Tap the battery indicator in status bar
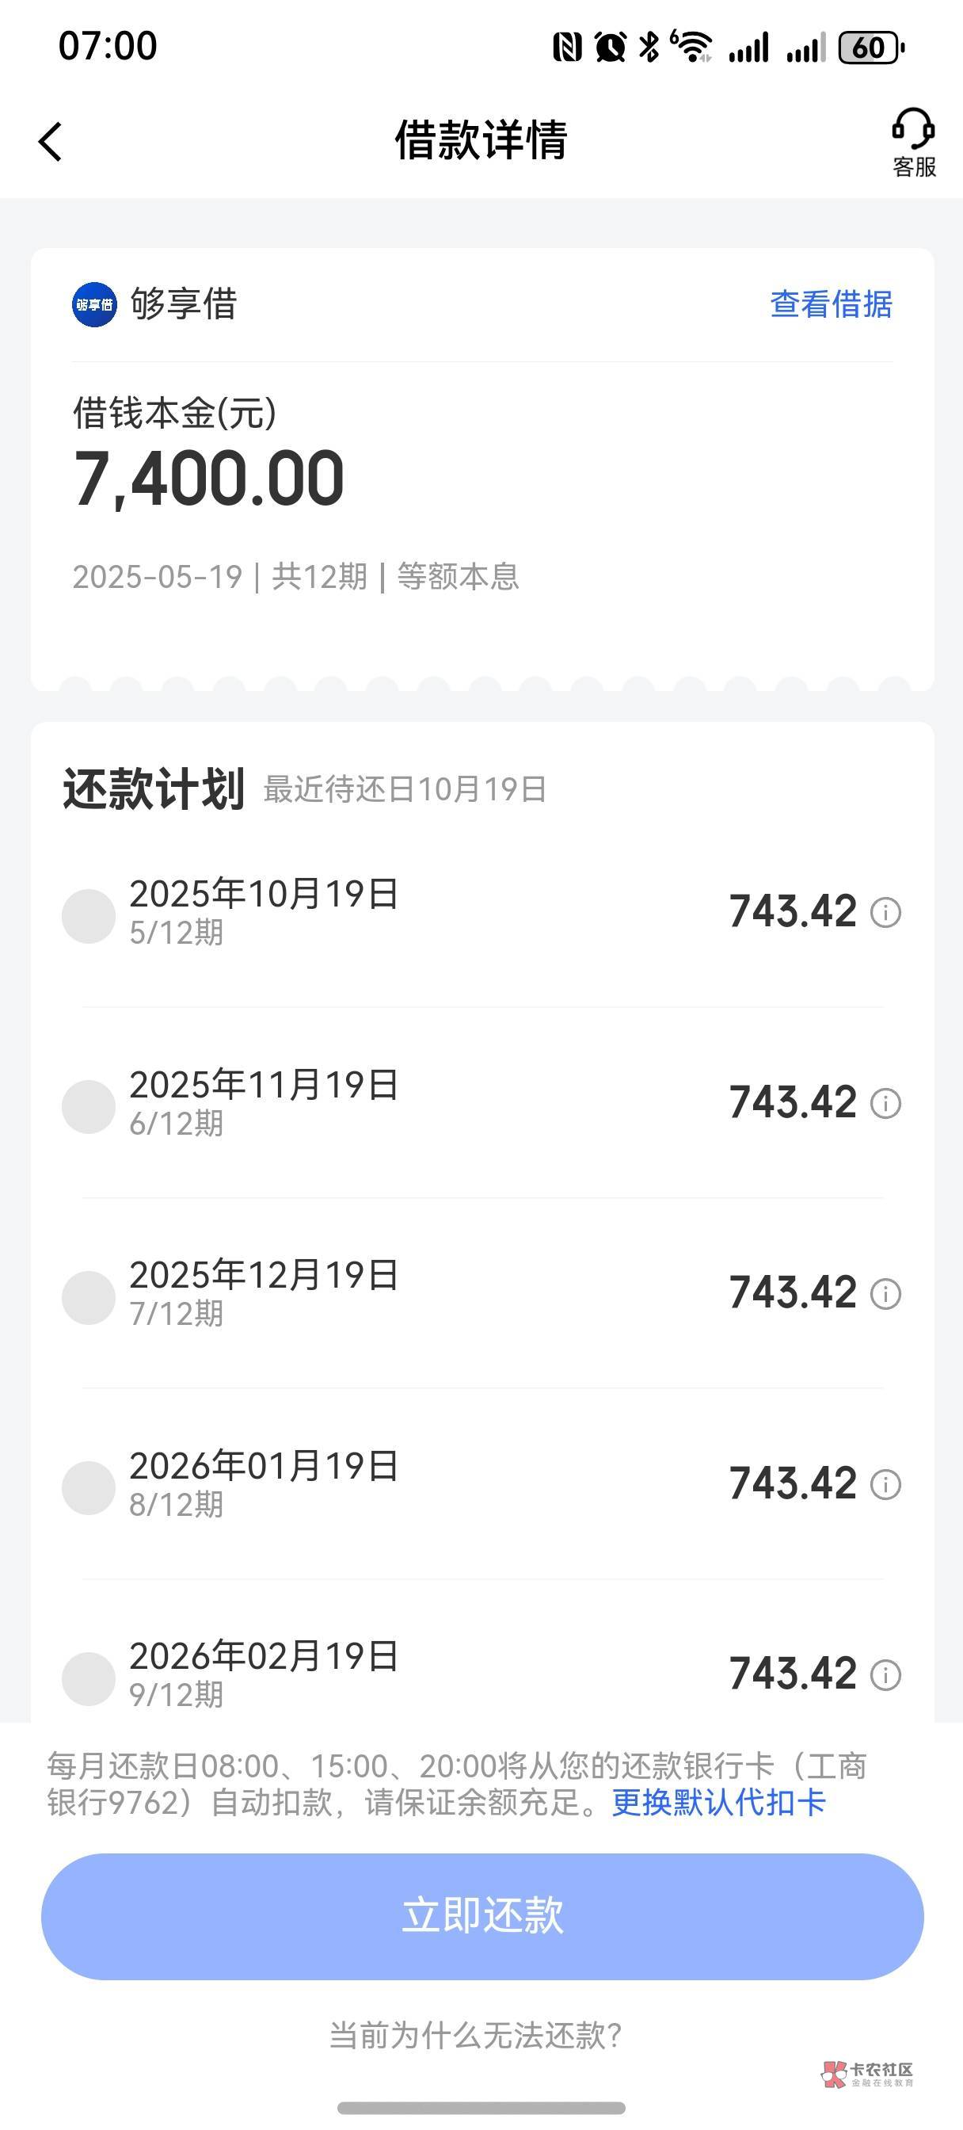This screenshot has height=2130, width=963. coord(870,47)
